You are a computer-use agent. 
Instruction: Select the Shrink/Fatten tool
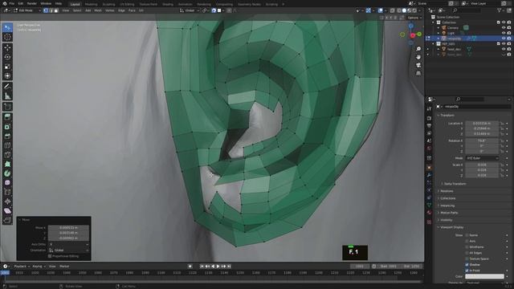click(7, 201)
